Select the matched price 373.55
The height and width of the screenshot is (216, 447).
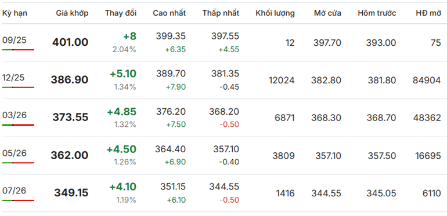pyautogui.click(x=70, y=117)
